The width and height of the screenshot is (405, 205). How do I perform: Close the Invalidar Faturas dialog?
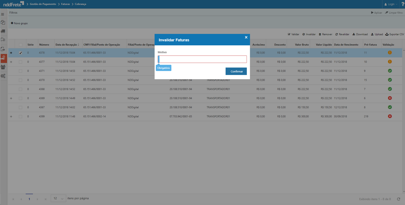click(x=246, y=37)
